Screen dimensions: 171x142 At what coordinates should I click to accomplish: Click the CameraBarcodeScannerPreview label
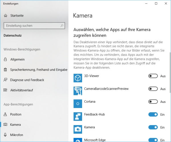[x=106, y=89]
